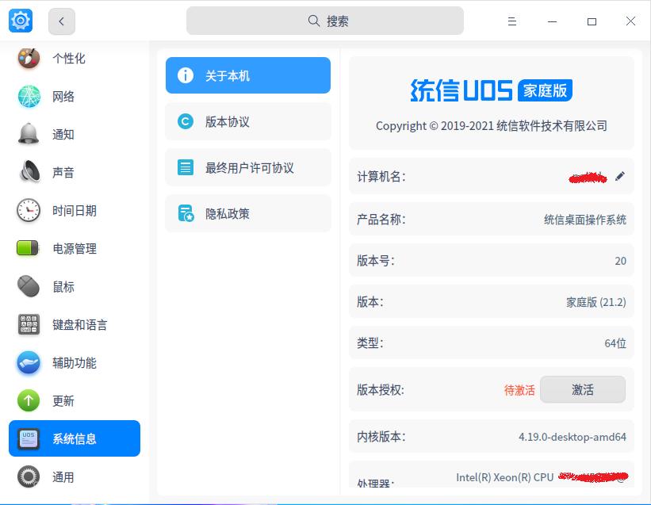Open the hamburger menu in the title bar
Screen dimensions: 651x505
pyautogui.click(x=511, y=21)
